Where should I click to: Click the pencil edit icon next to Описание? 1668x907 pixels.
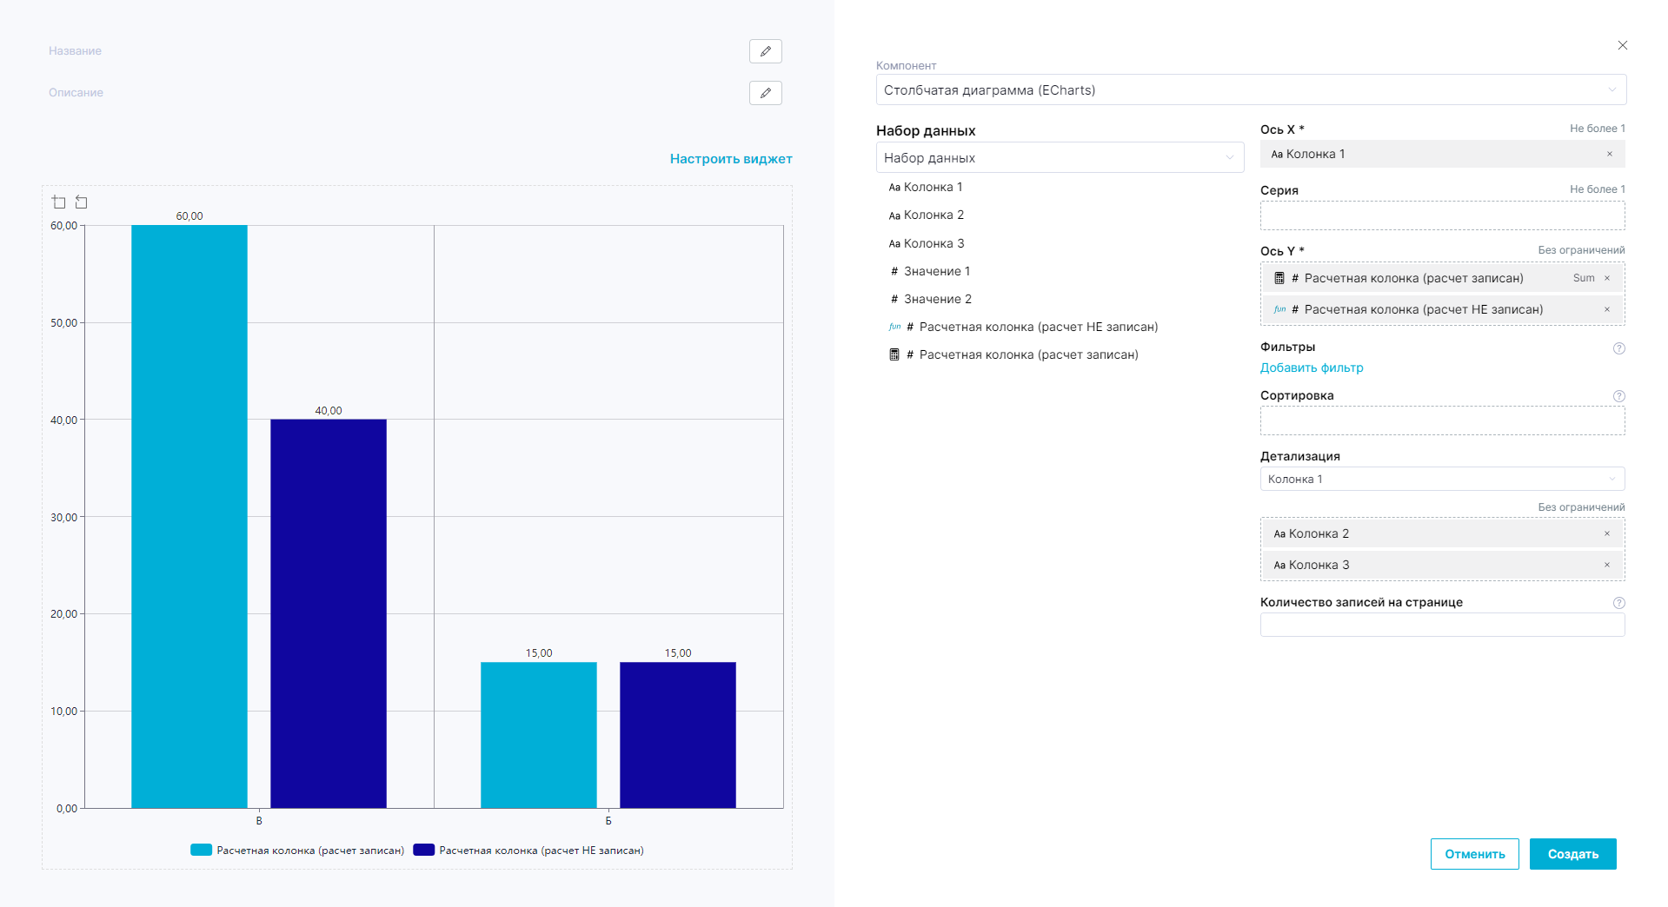tap(765, 93)
